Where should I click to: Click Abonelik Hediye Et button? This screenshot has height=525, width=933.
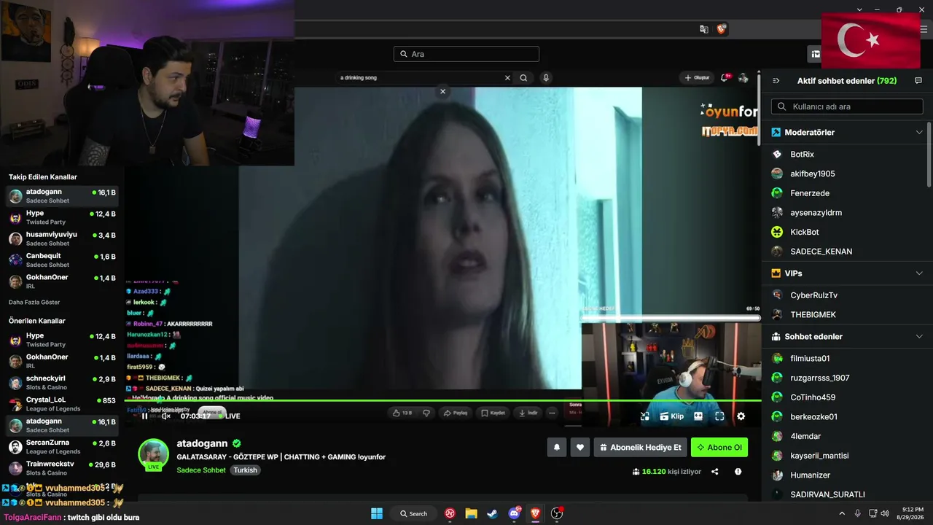tap(641, 448)
